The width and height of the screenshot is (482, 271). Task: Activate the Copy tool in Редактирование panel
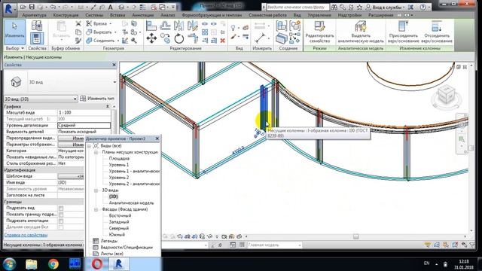(x=166, y=38)
